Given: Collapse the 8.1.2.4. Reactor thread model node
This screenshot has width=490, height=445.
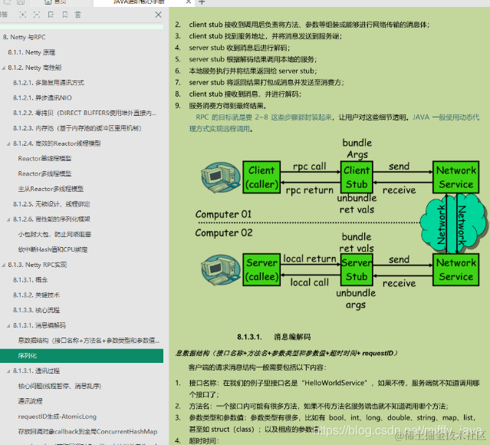Looking at the screenshot, I should 8,143.
